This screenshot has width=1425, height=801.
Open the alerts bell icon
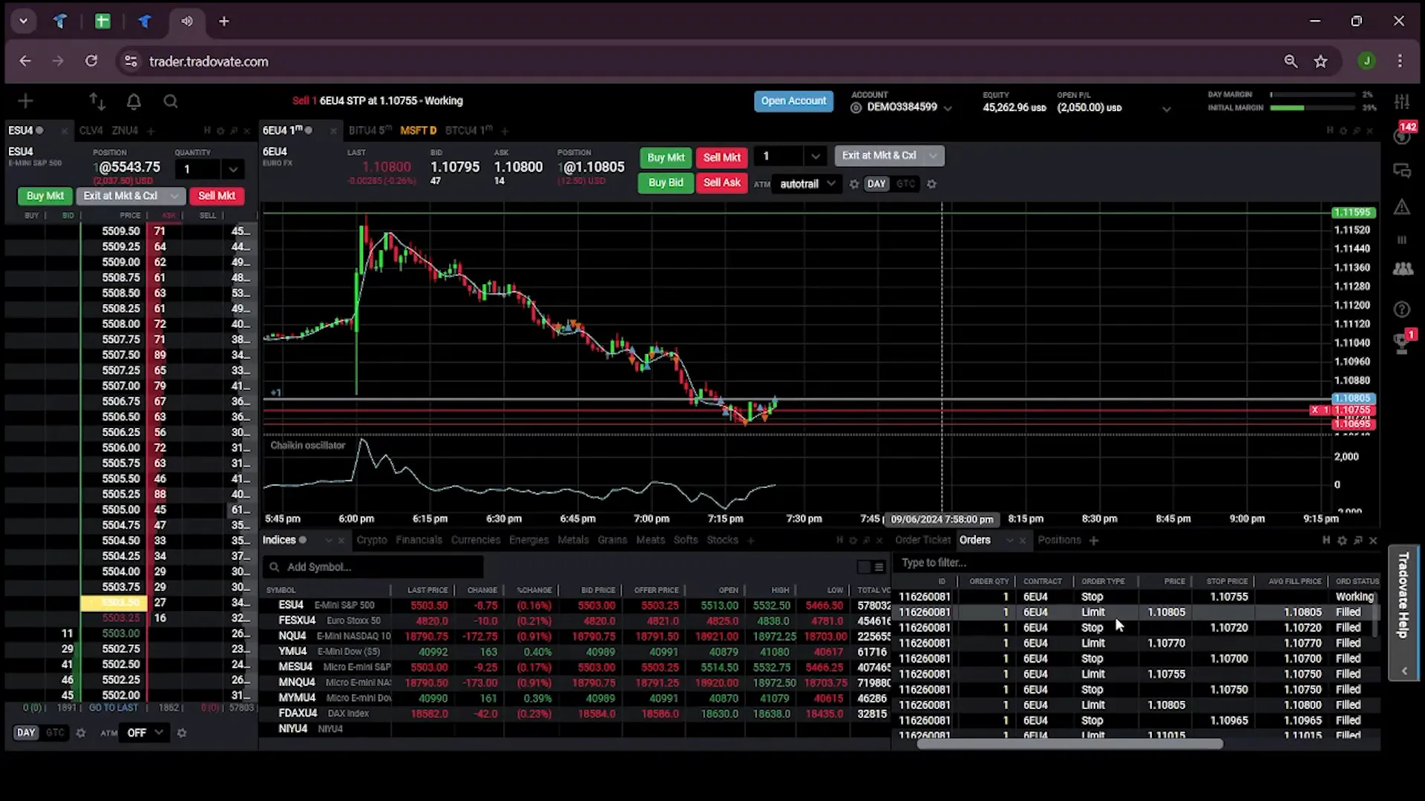pyautogui.click(x=134, y=101)
